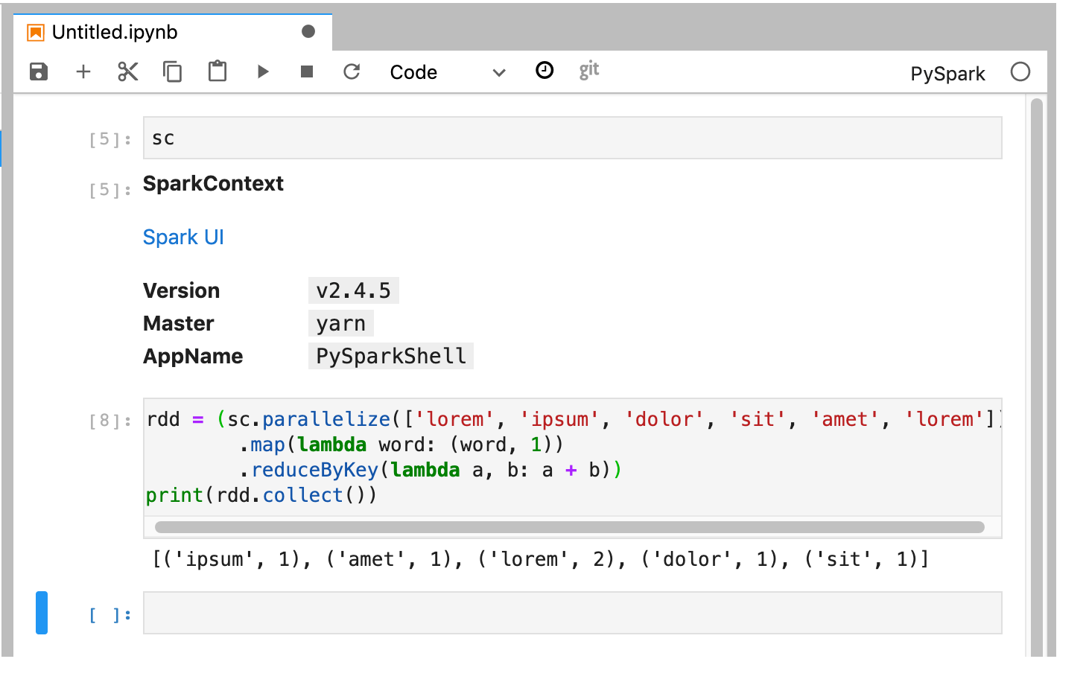Image resolution: width=1089 pixels, height=688 pixels.
Task: Paste cell from the clipboard icon
Action: click(x=218, y=71)
